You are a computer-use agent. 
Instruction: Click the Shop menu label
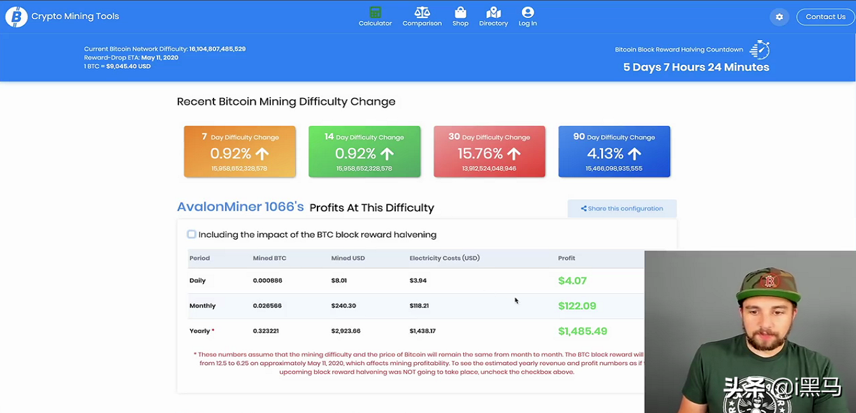pyautogui.click(x=460, y=24)
